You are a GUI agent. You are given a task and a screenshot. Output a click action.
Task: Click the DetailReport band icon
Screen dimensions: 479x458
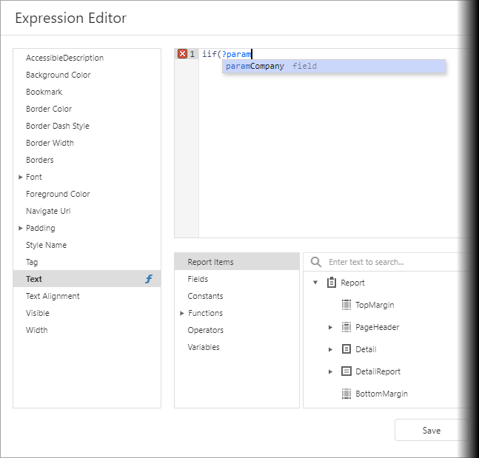(346, 371)
